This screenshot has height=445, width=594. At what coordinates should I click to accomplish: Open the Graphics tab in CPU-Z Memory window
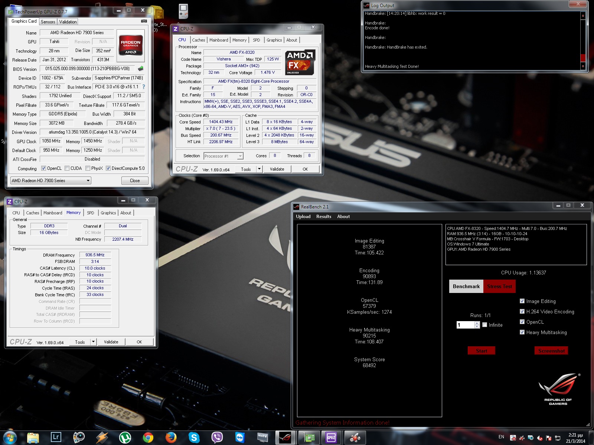pyautogui.click(x=108, y=213)
